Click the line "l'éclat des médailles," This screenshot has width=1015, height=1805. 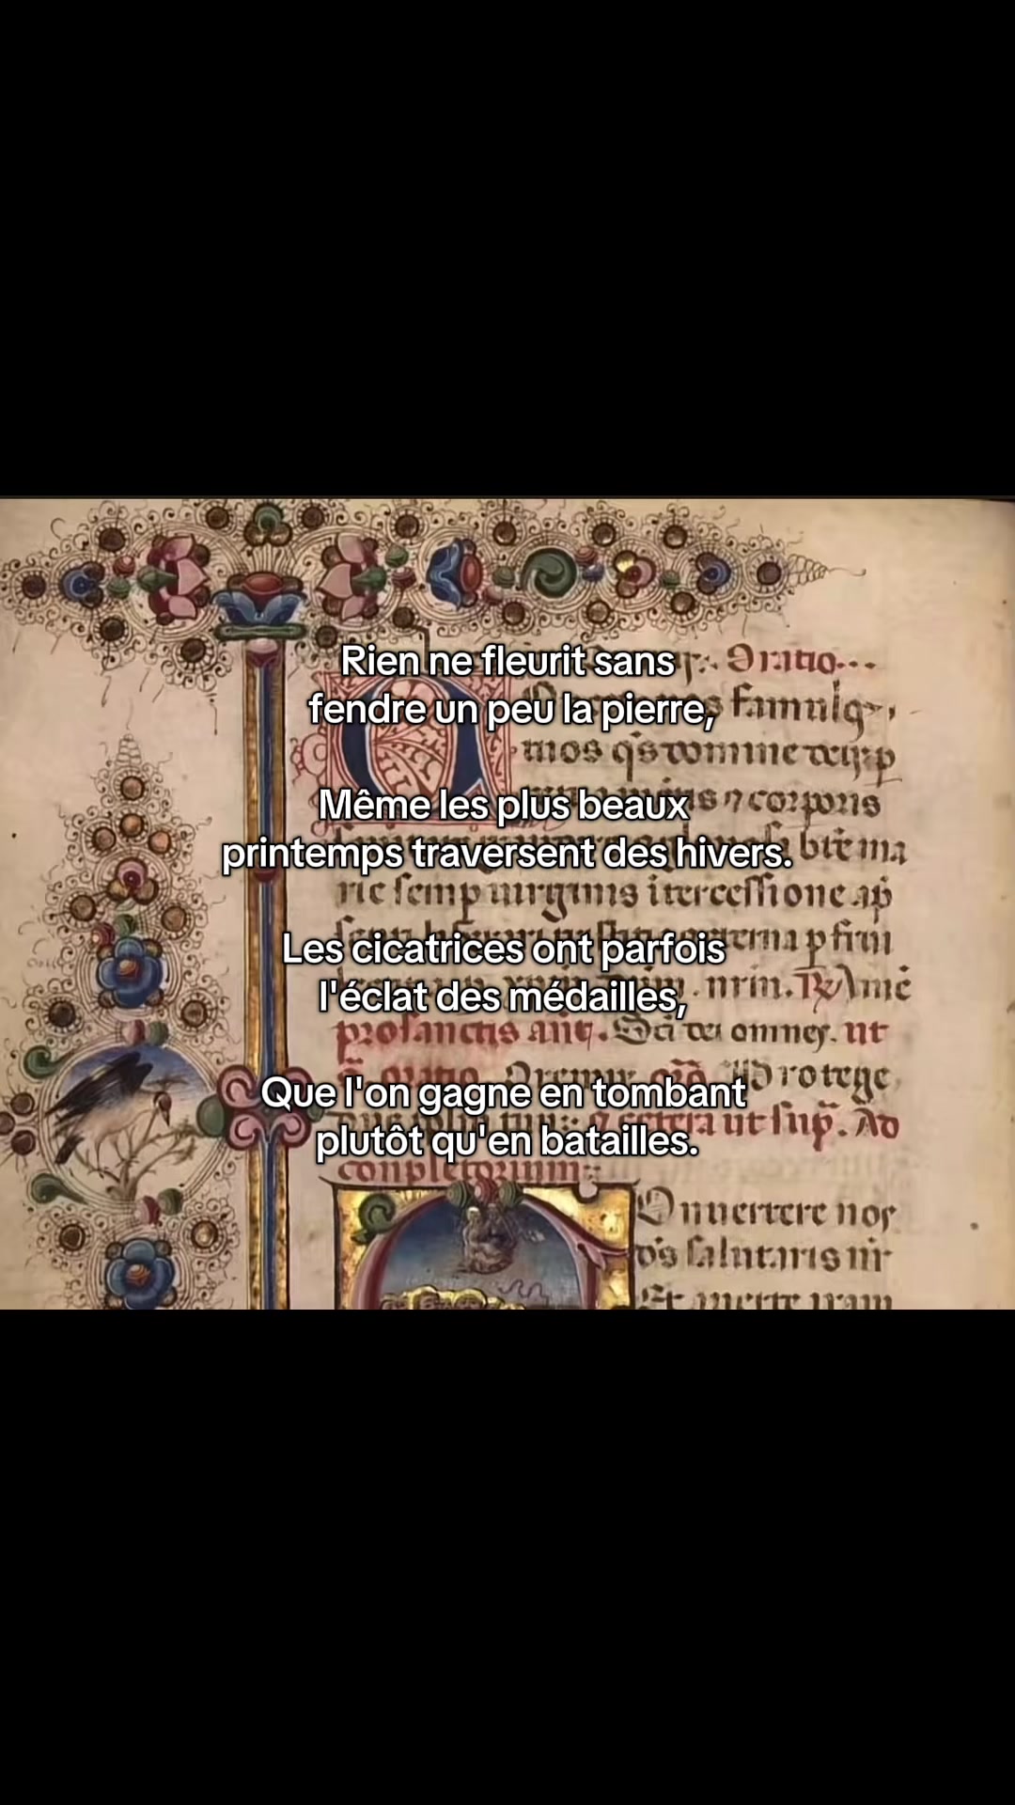504,997
